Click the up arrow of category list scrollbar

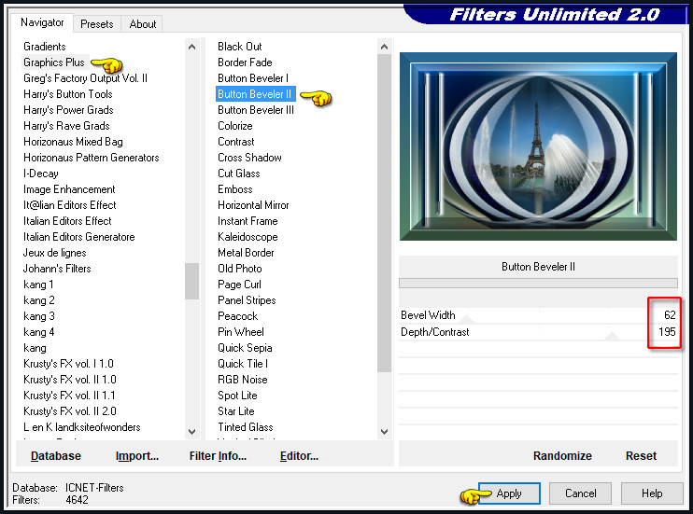point(191,47)
